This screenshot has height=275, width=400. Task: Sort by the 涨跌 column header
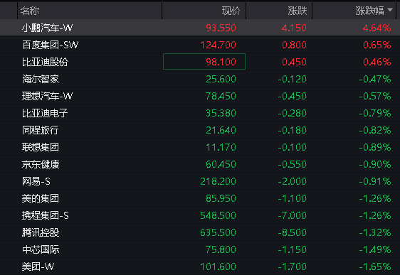279,11
